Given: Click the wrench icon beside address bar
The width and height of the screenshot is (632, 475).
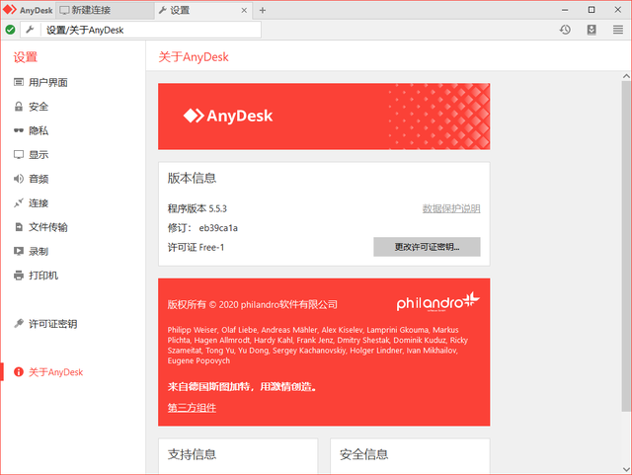Looking at the screenshot, I should [x=30, y=30].
